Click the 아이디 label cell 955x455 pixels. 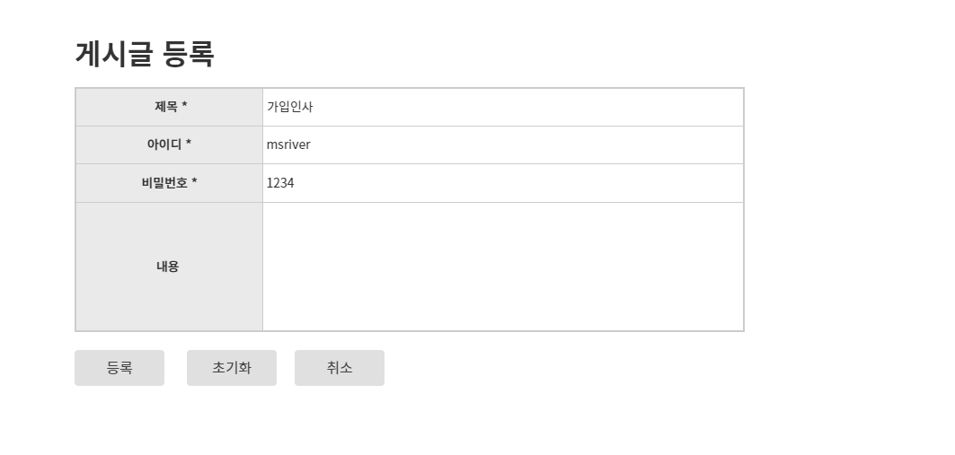[x=169, y=144]
